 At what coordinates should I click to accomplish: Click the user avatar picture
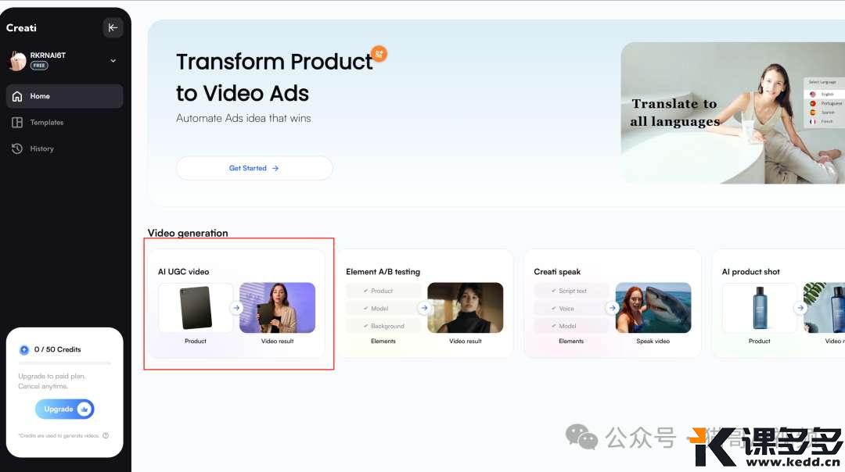(x=17, y=61)
